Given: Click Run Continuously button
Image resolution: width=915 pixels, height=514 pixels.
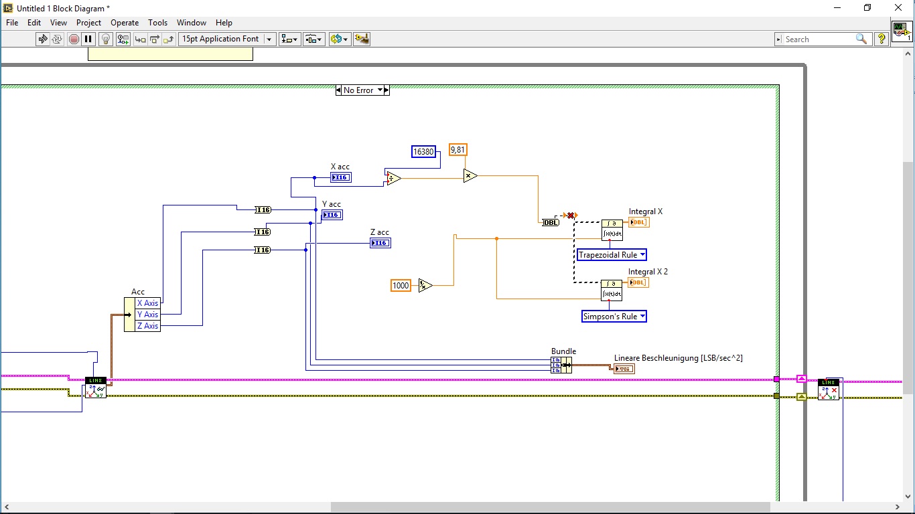Looking at the screenshot, I should 57,39.
